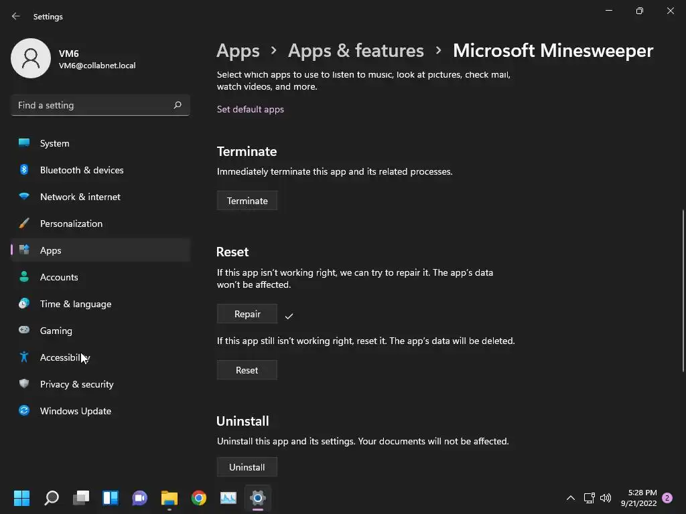Click the Find a setting search box

(x=92, y=105)
